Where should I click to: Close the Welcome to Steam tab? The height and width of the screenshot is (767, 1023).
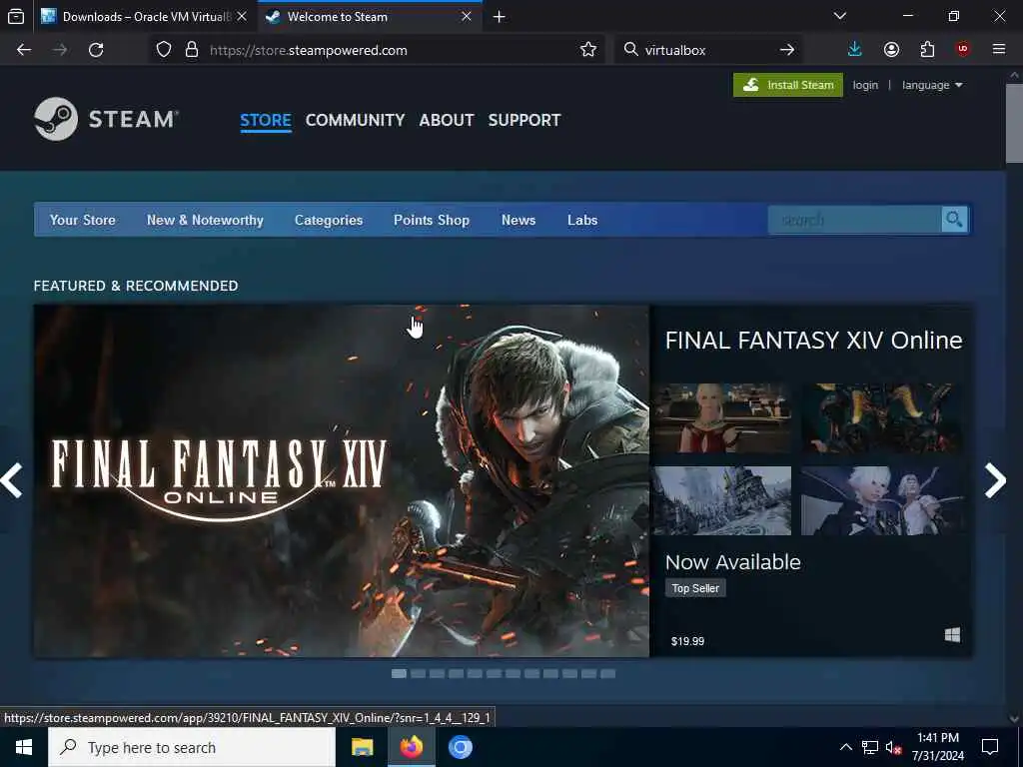(x=467, y=16)
